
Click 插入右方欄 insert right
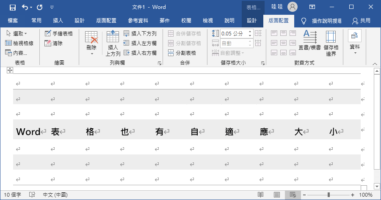140,53
